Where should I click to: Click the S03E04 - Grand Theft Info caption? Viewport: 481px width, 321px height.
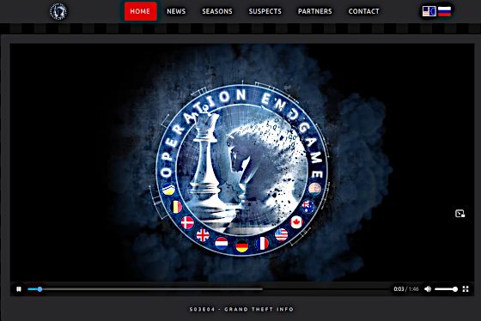pyautogui.click(x=241, y=309)
